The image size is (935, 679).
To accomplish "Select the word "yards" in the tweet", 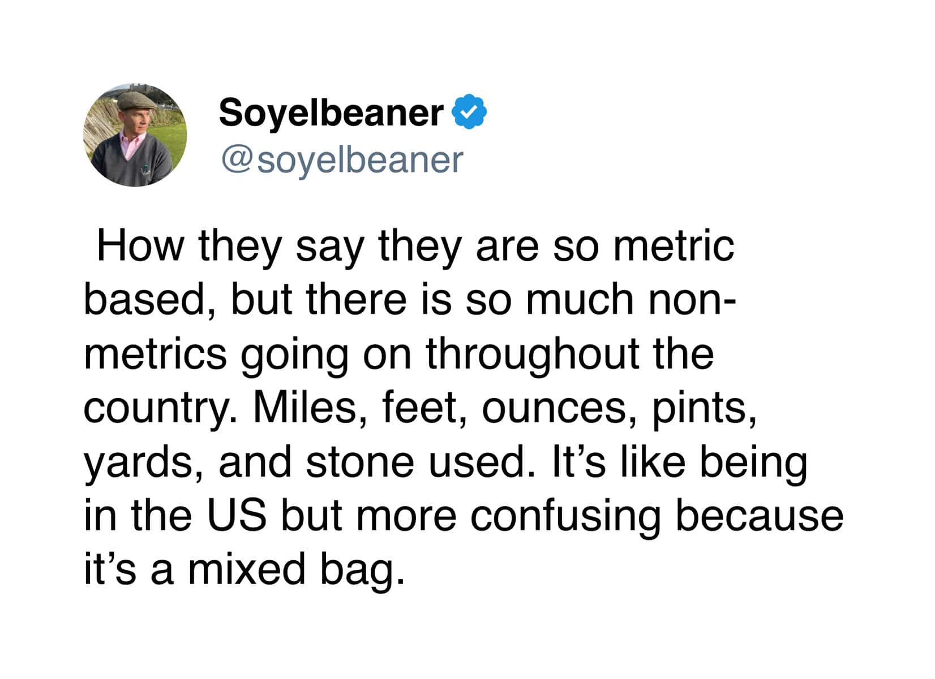I will point(143,461).
